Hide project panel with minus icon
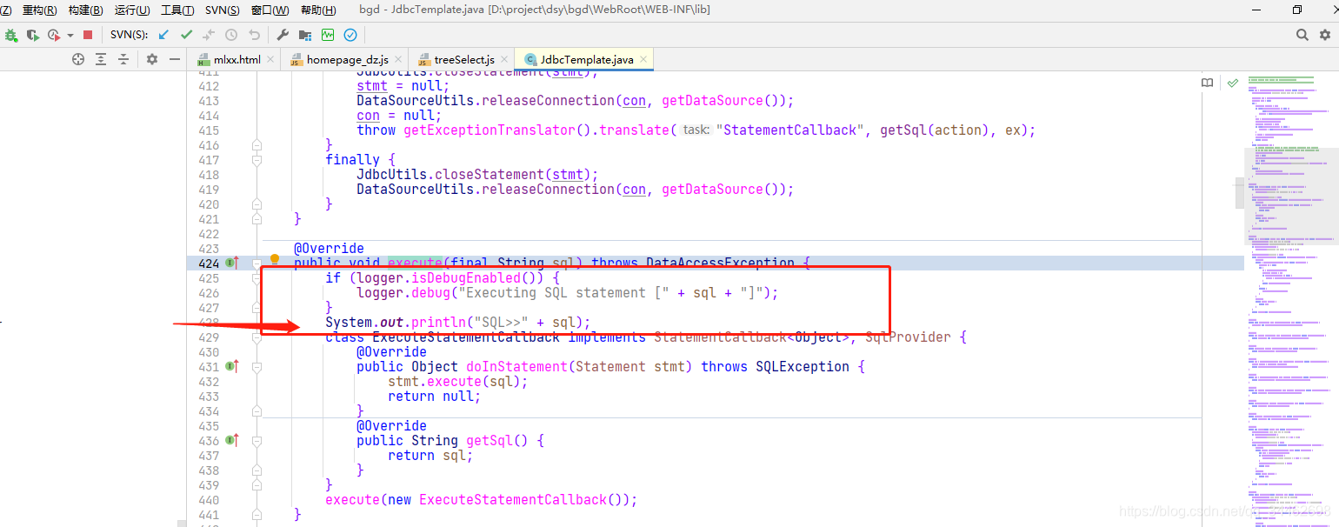This screenshot has width=1339, height=527. (175, 59)
